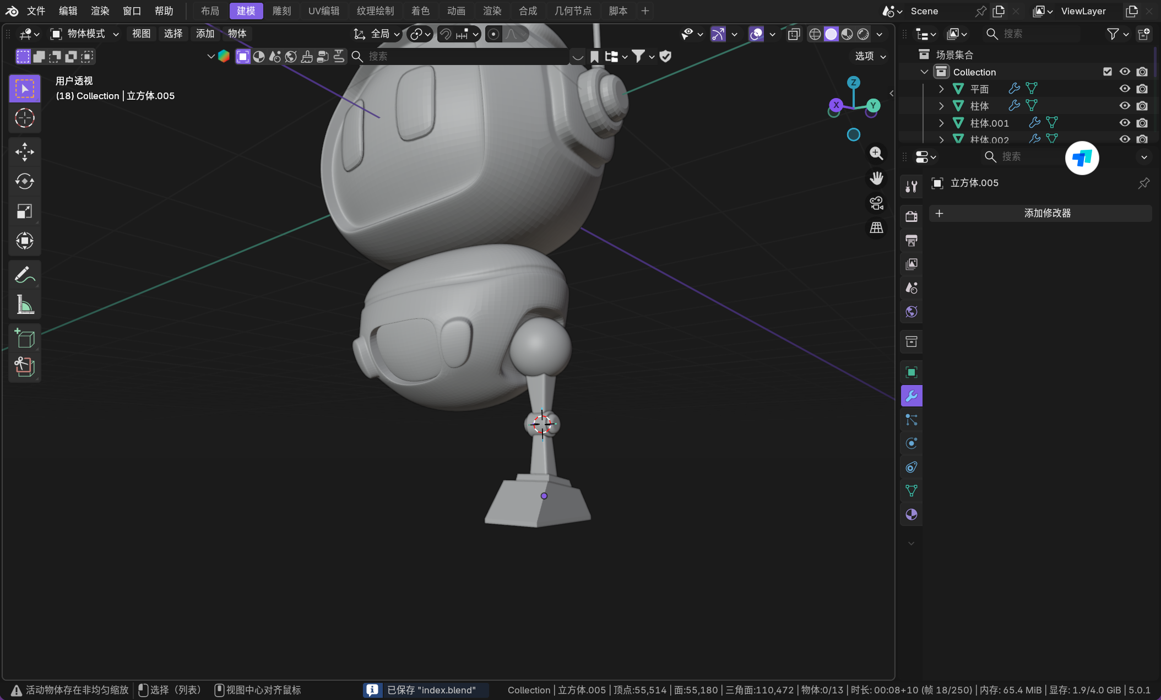
Task: Select the Scale tool
Action: coord(25,211)
